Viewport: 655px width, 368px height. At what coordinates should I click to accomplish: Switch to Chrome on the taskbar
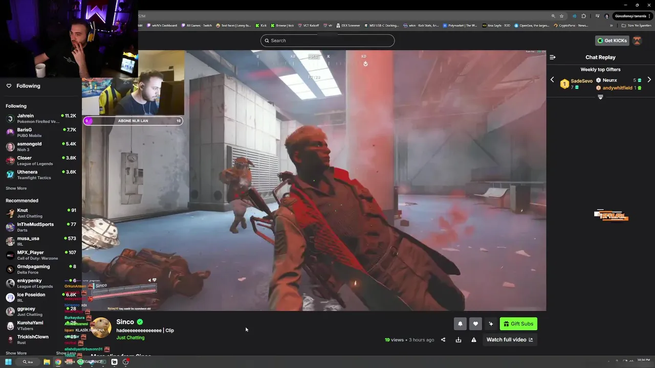tap(58, 362)
